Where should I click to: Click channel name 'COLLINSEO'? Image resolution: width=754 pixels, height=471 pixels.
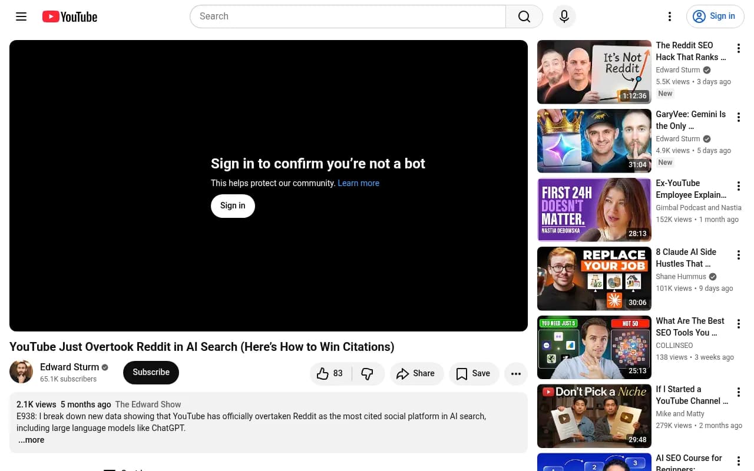click(674, 346)
